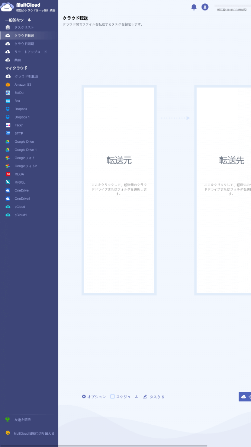The image size is (251, 447).
Task: Click the MEGA red icon
Action: coord(7,174)
